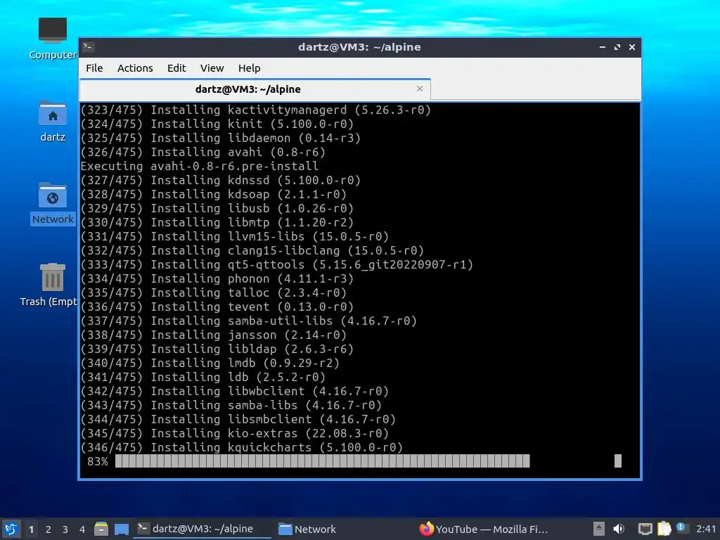The width and height of the screenshot is (720, 540).
Task: Click the line installing libwbclient
Action: (x=235, y=391)
